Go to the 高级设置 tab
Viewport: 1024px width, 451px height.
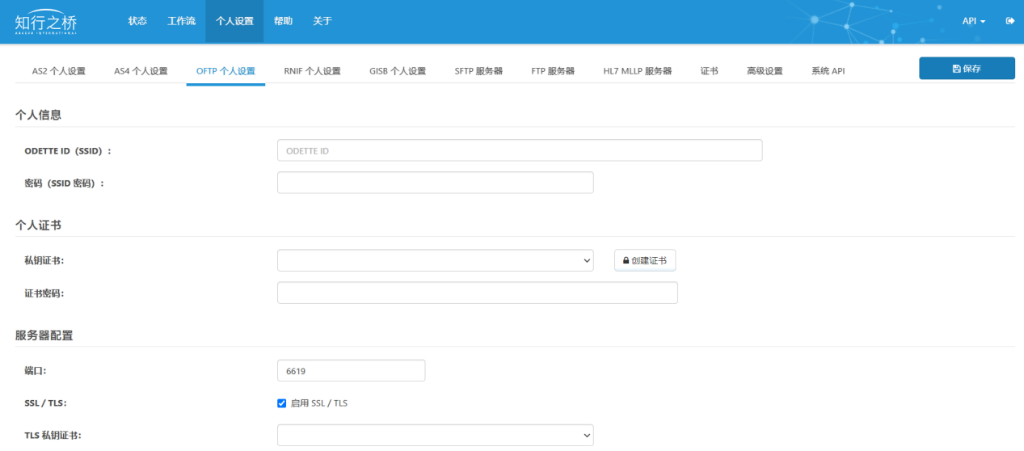coord(765,71)
